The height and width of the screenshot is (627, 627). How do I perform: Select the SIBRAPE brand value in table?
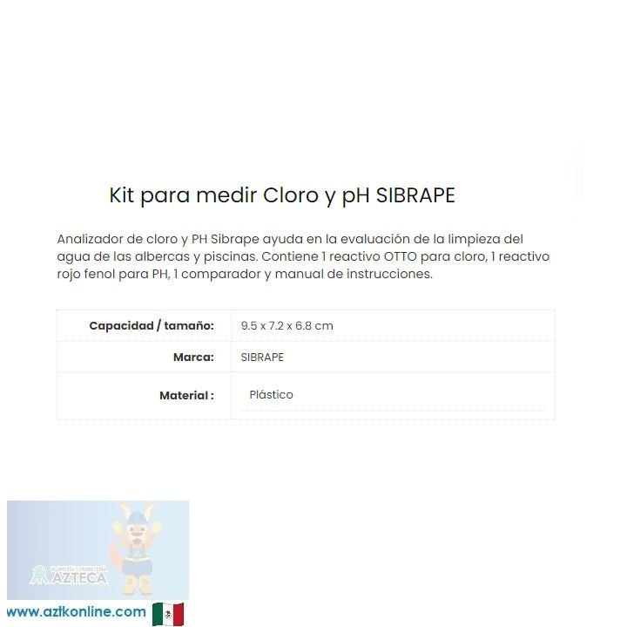[x=261, y=358]
